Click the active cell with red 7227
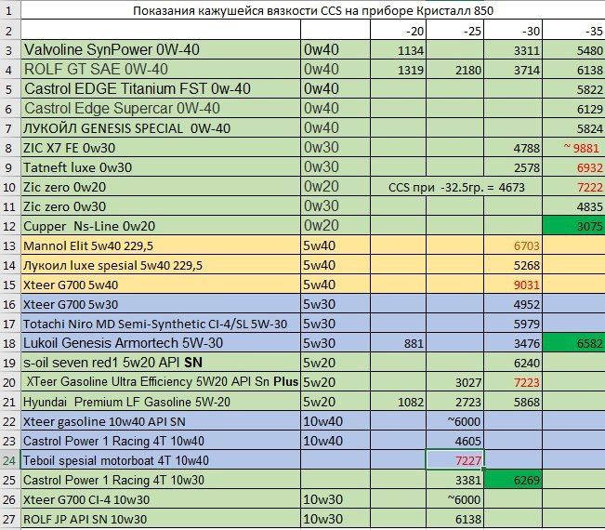The width and height of the screenshot is (605, 530). coord(454,460)
